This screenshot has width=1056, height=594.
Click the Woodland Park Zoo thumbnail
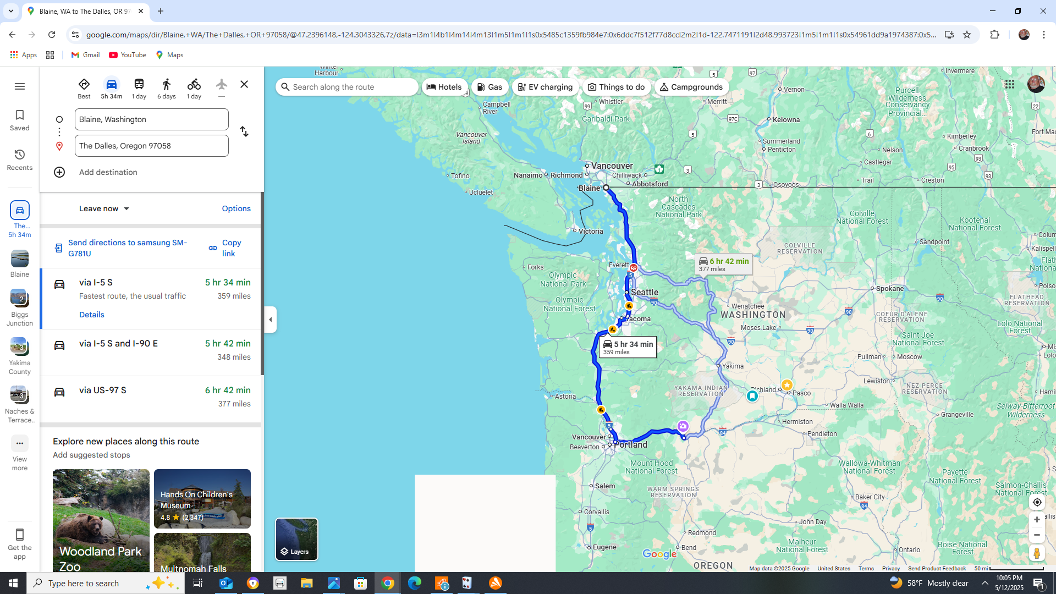[x=101, y=520]
